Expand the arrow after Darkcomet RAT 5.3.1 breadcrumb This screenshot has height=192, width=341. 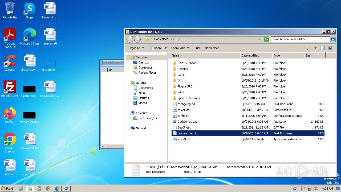(184, 39)
